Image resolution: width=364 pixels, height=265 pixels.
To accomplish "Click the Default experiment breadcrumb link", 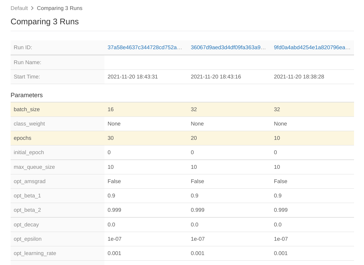I will click(x=19, y=8).
